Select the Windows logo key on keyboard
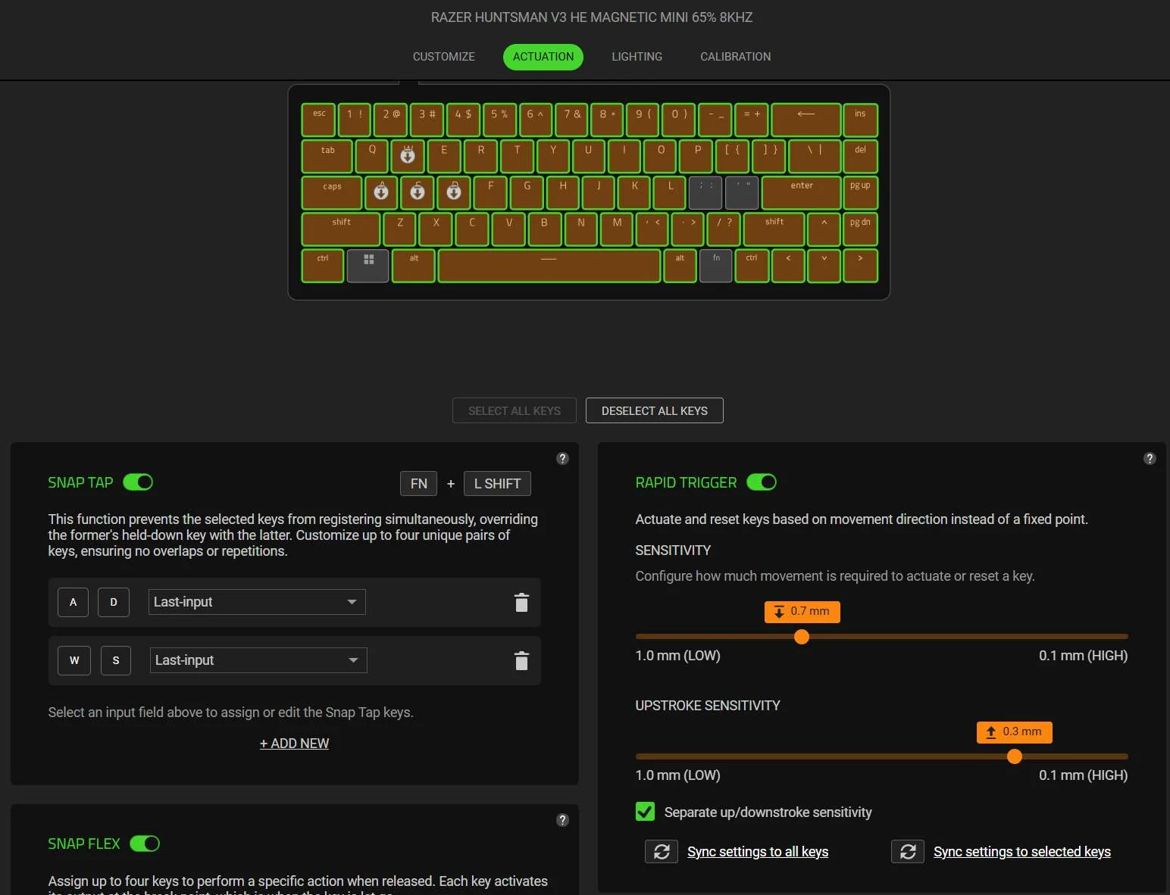Viewport: 1170px width, 895px height. point(368,266)
